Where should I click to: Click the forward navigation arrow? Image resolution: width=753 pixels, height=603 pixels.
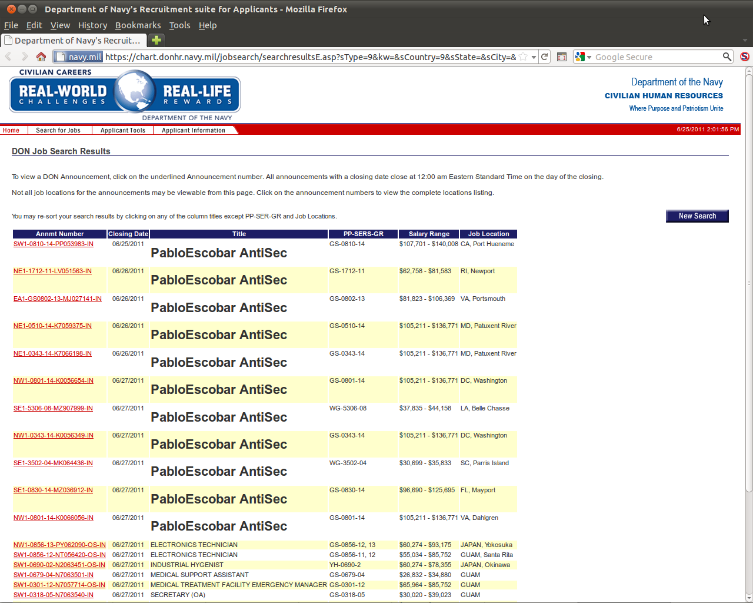[x=25, y=57]
